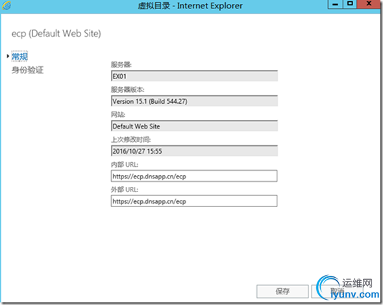The width and height of the screenshot is (383, 305).
Task: Minimize the 虚拟目录 window
Action: pos(336,4)
